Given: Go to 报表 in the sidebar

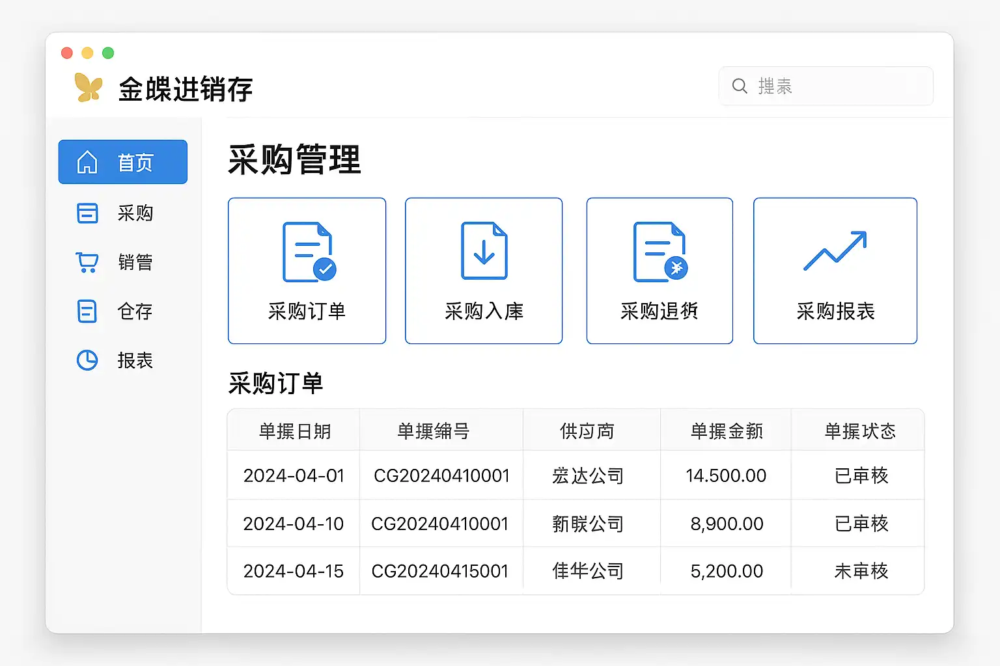Looking at the screenshot, I should tap(135, 360).
